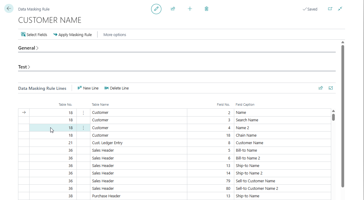Screen dimensions: 364x200
Task: Click Delete Line action
Action: [117, 88]
